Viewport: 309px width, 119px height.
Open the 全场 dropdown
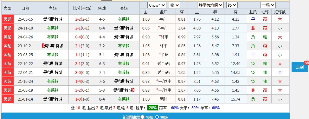[x=268, y=5]
